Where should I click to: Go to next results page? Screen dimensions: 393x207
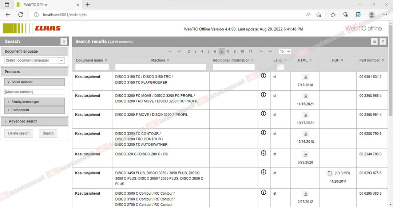(261, 51)
